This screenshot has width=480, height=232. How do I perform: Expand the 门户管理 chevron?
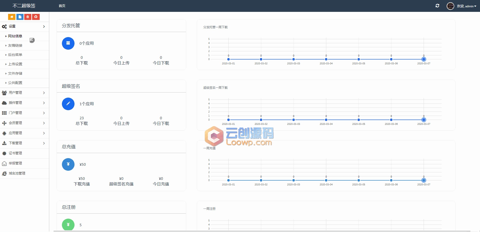[44, 113]
